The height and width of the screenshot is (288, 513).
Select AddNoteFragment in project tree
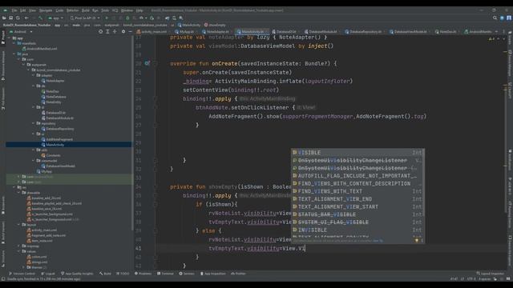(x=57, y=139)
